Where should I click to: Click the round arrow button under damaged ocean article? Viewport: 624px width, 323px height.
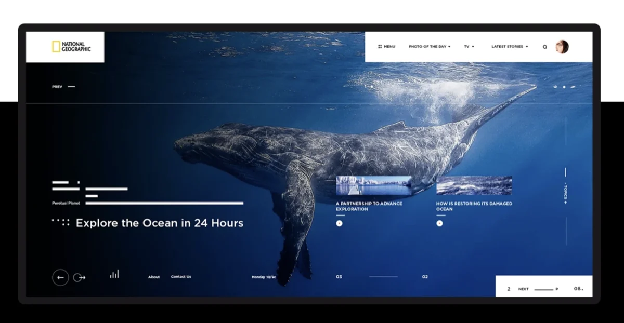[439, 223]
